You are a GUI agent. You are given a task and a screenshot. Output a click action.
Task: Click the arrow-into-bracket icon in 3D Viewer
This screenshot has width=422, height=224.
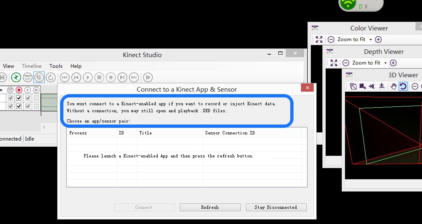pyautogui.click(x=372, y=86)
